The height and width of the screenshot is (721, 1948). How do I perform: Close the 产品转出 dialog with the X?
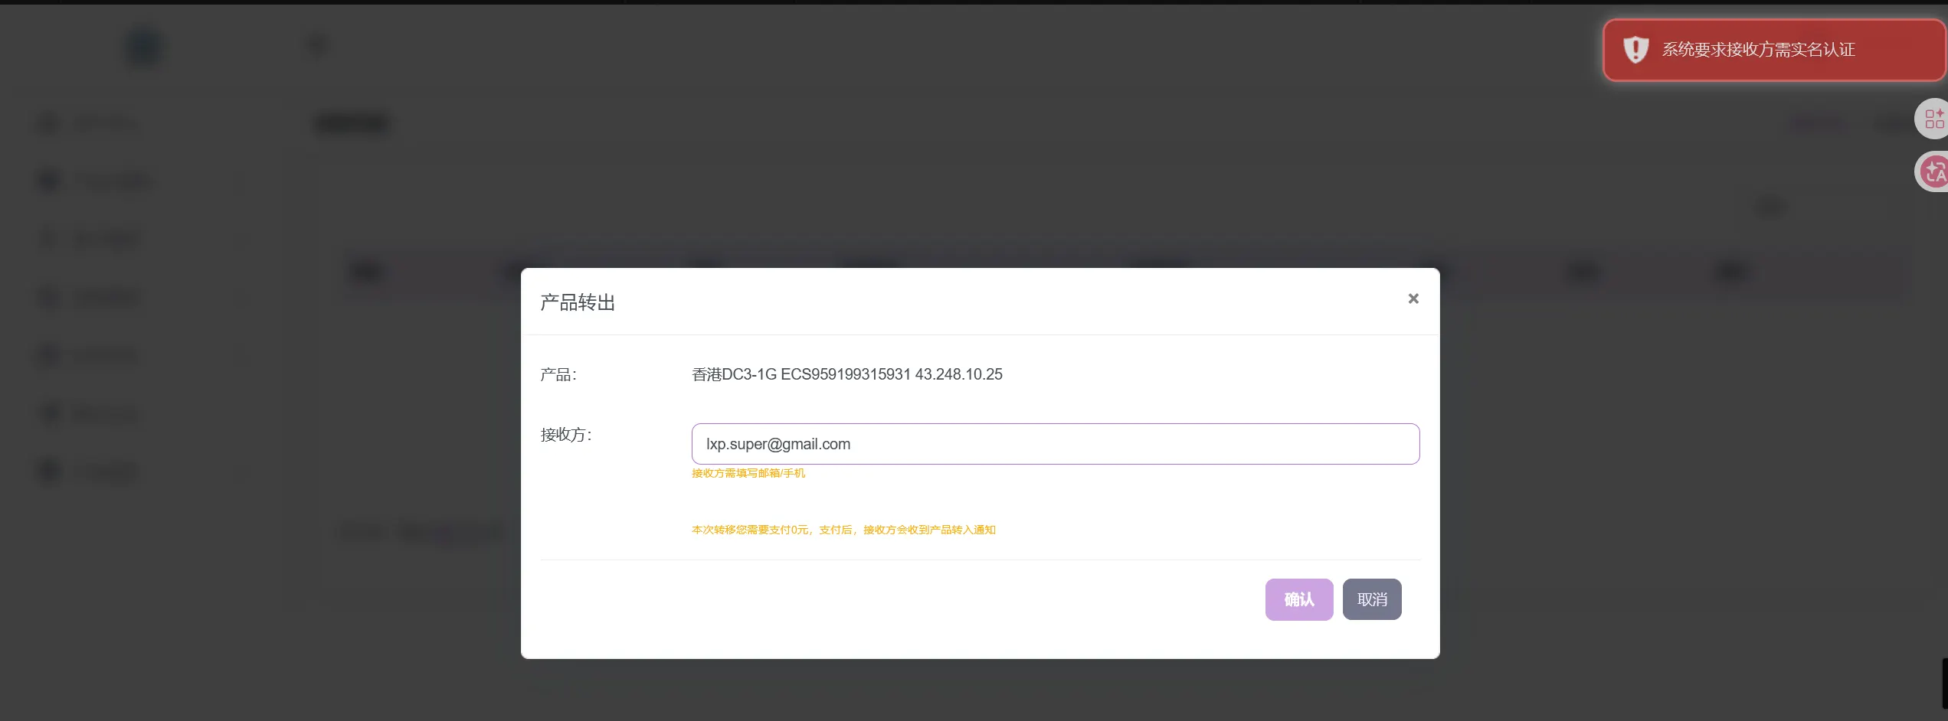pos(1413,299)
